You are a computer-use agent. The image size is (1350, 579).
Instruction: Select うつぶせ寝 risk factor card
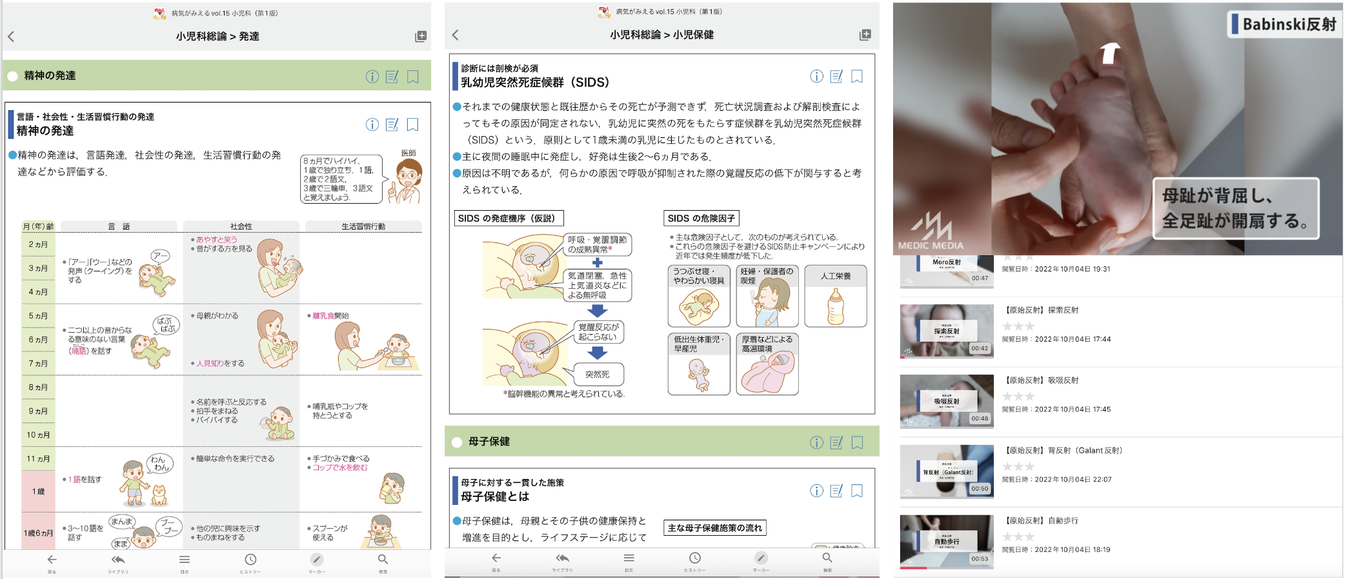[x=699, y=297]
